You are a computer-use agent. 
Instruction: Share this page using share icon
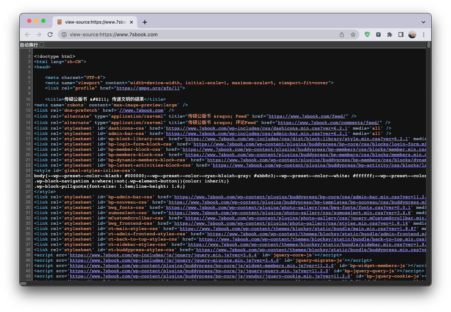[x=342, y=35]
